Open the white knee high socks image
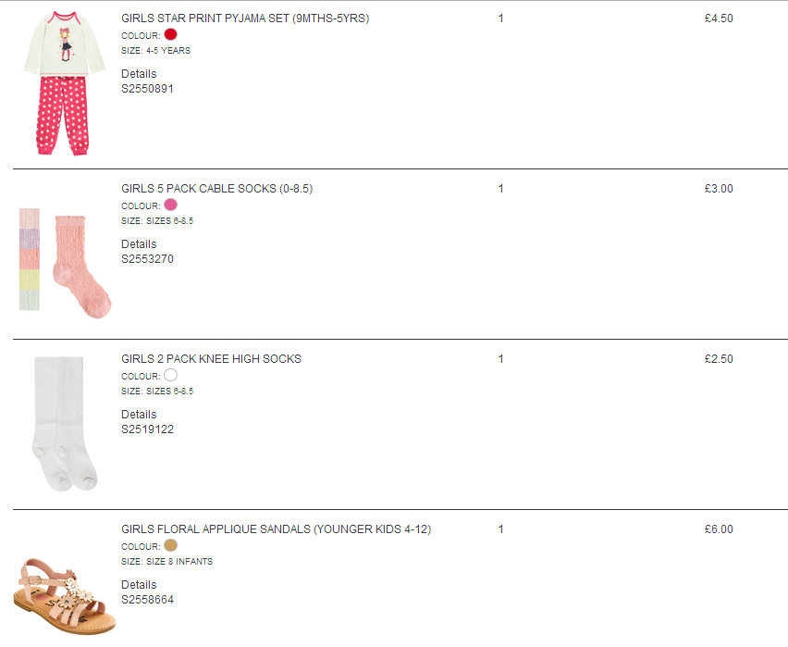This screenshot has height=647, width=788. 65,424
